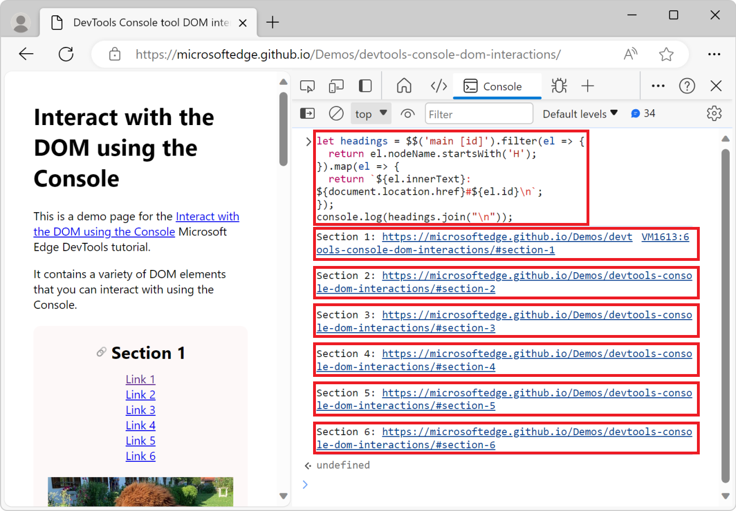Click the page scrollbar thumb
This screenshot has width=736, height=511.
(283, 124)
